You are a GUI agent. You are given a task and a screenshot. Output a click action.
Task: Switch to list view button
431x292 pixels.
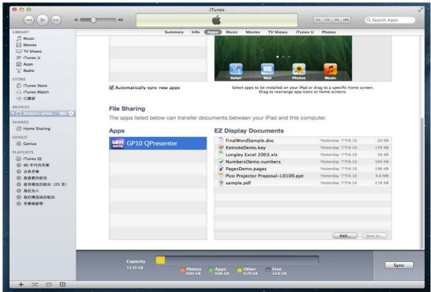pyautogui.click(x=318, y=20)
